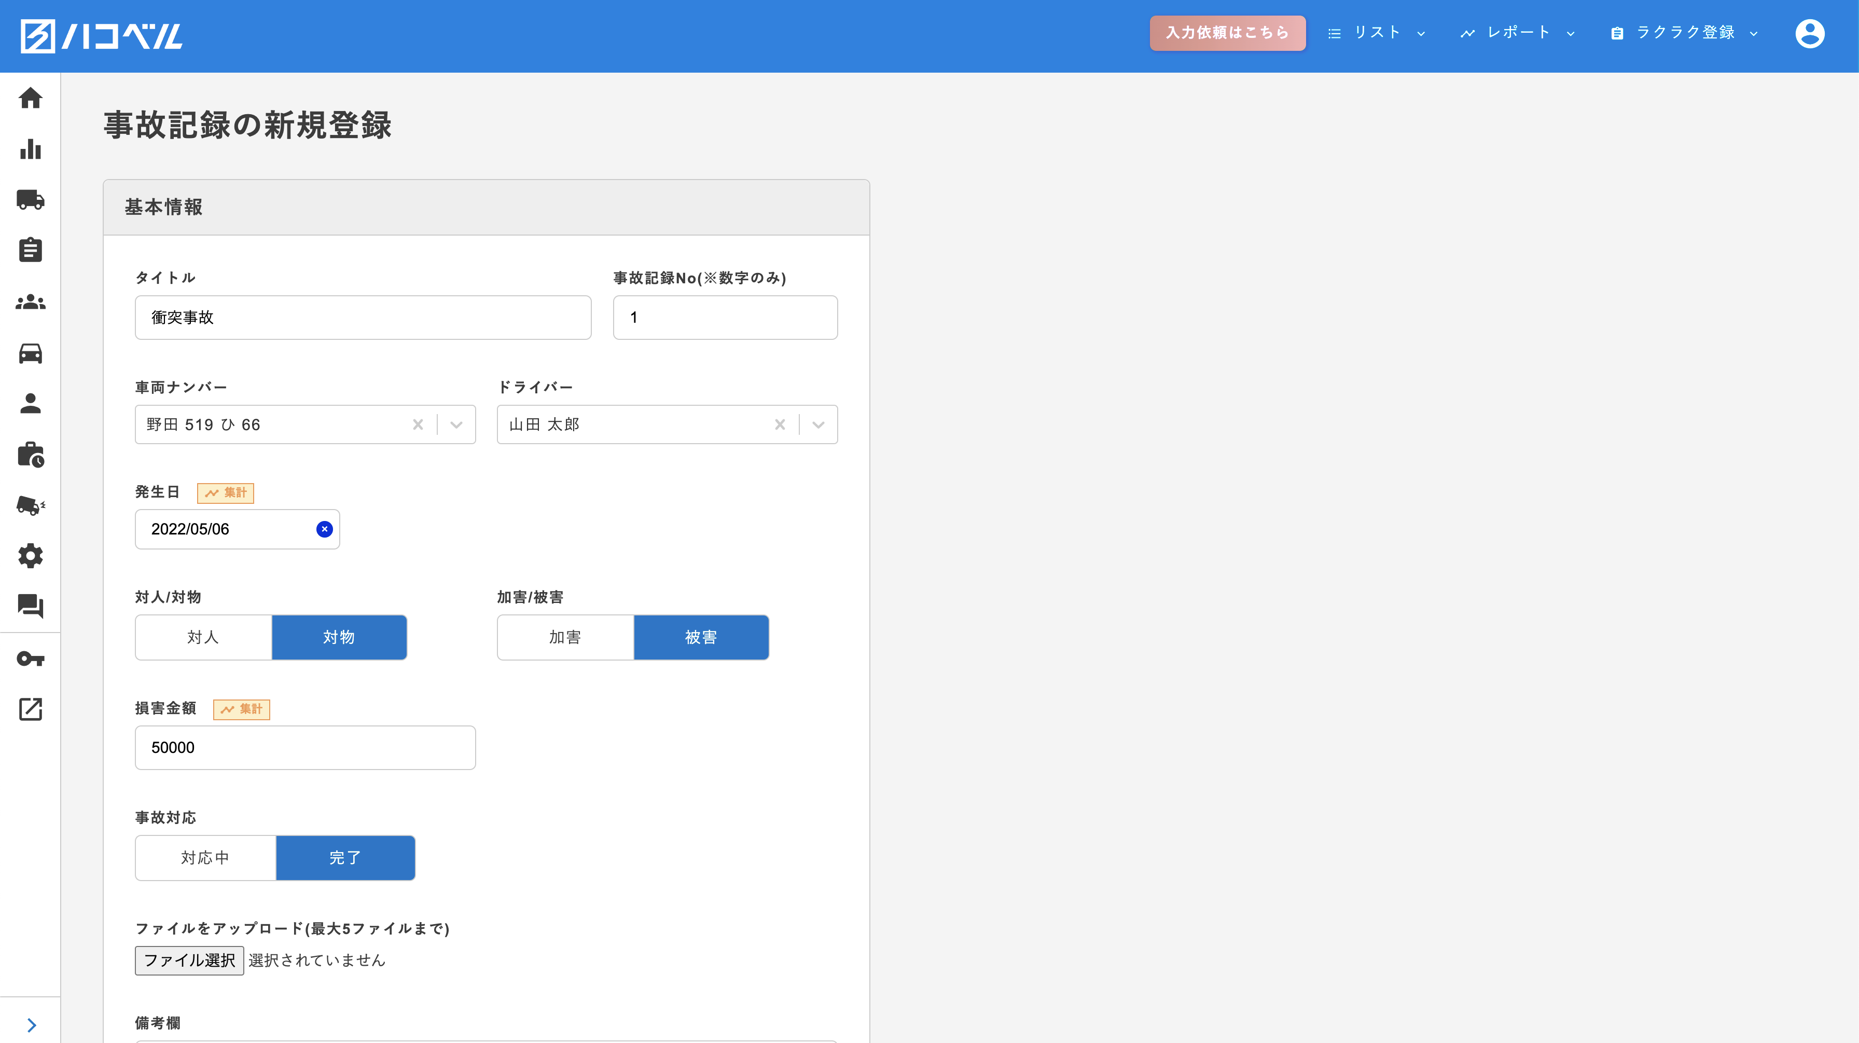Expand the sidebar with bottom chevron
Image resolution: width=1859 pixels, height=1043 pixels.
pos(31,1025)
